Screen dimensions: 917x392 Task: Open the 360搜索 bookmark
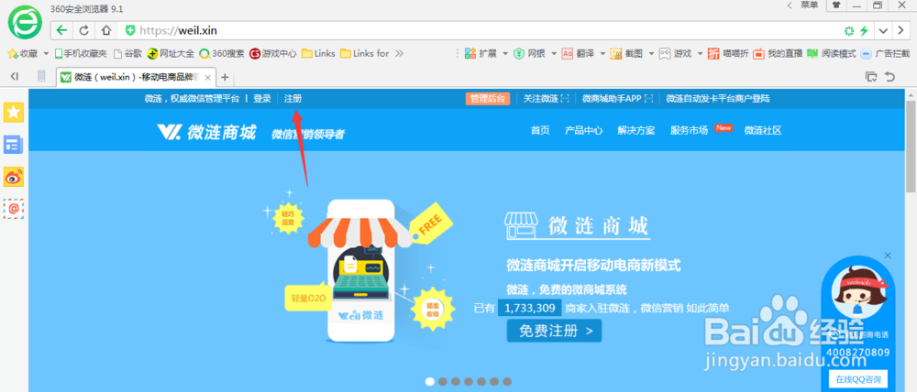click(222, 54)
